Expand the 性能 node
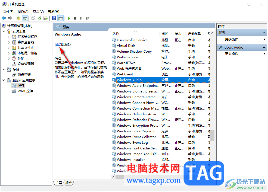 pos(9,59)
